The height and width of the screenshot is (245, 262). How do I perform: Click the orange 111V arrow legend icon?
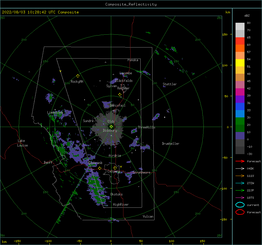coord(240,176)
